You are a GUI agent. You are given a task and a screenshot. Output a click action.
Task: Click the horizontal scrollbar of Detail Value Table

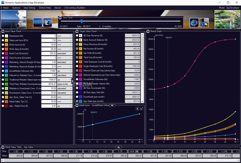coord(42,160)
